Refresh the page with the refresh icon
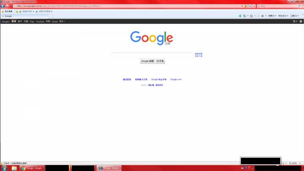The image size is (304, 171). tap(250, 6)
